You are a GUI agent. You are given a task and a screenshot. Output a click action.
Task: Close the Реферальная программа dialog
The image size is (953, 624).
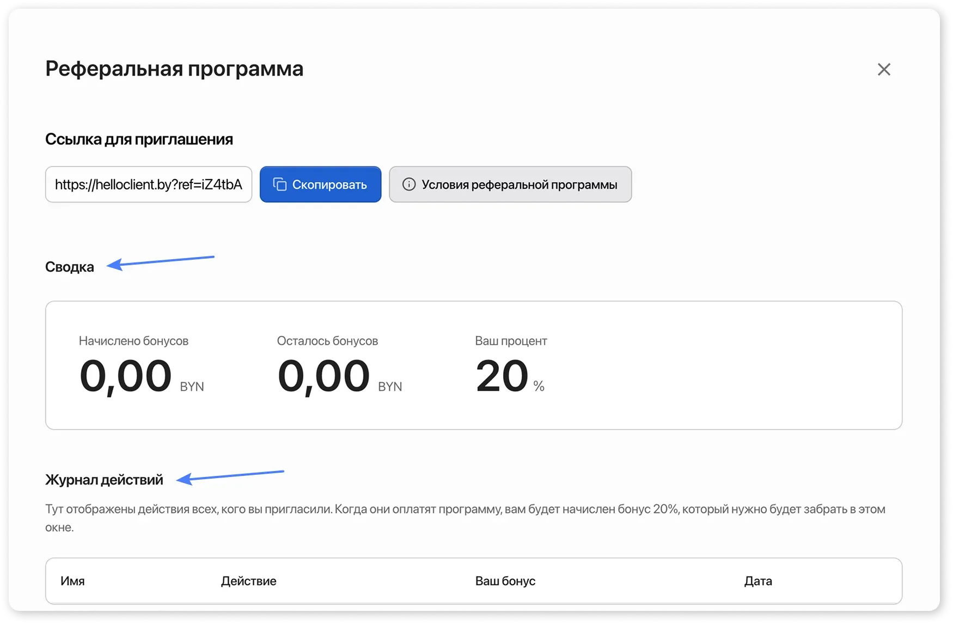(x=884, y=69)
